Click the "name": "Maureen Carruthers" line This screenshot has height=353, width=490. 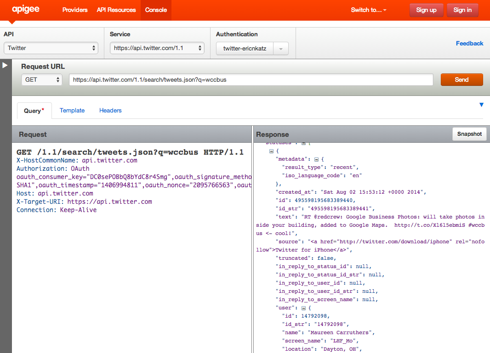pyautogui.click(x=328, y=333)
